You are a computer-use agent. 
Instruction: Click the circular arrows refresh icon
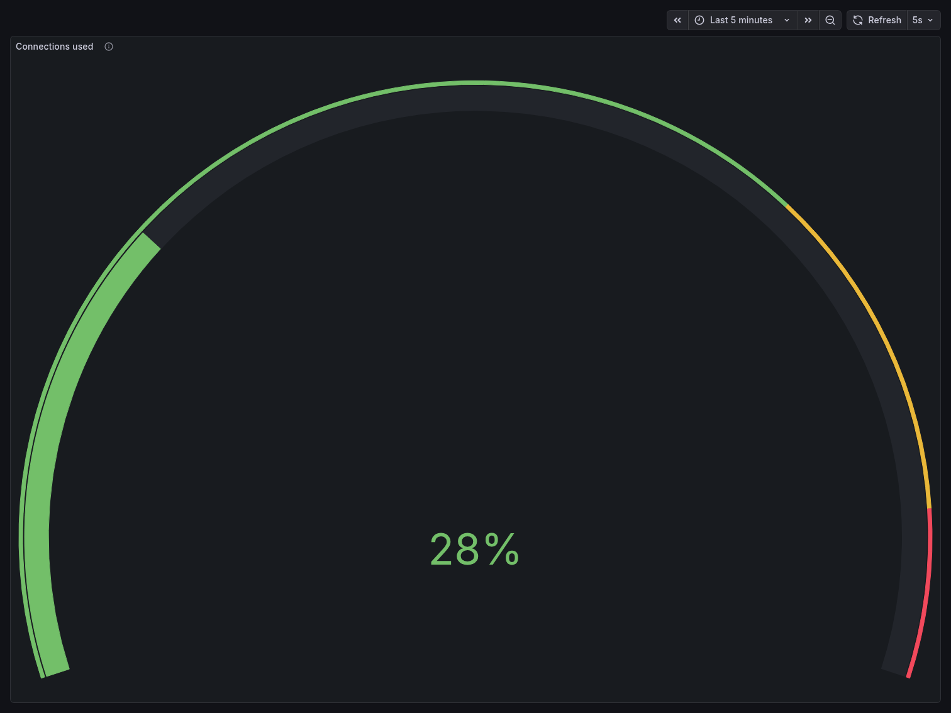pos(858,20)
